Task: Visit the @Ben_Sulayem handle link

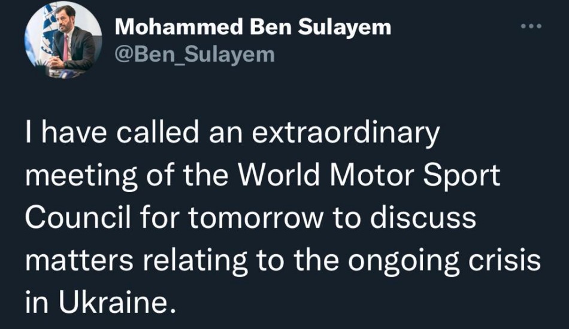Action: point(194,54)
